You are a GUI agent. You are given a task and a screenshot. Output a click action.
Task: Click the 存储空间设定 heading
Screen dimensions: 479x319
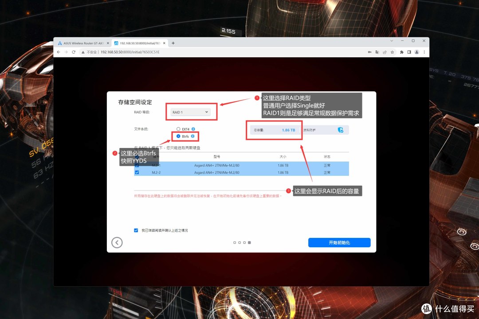click(x=135, y=102)
